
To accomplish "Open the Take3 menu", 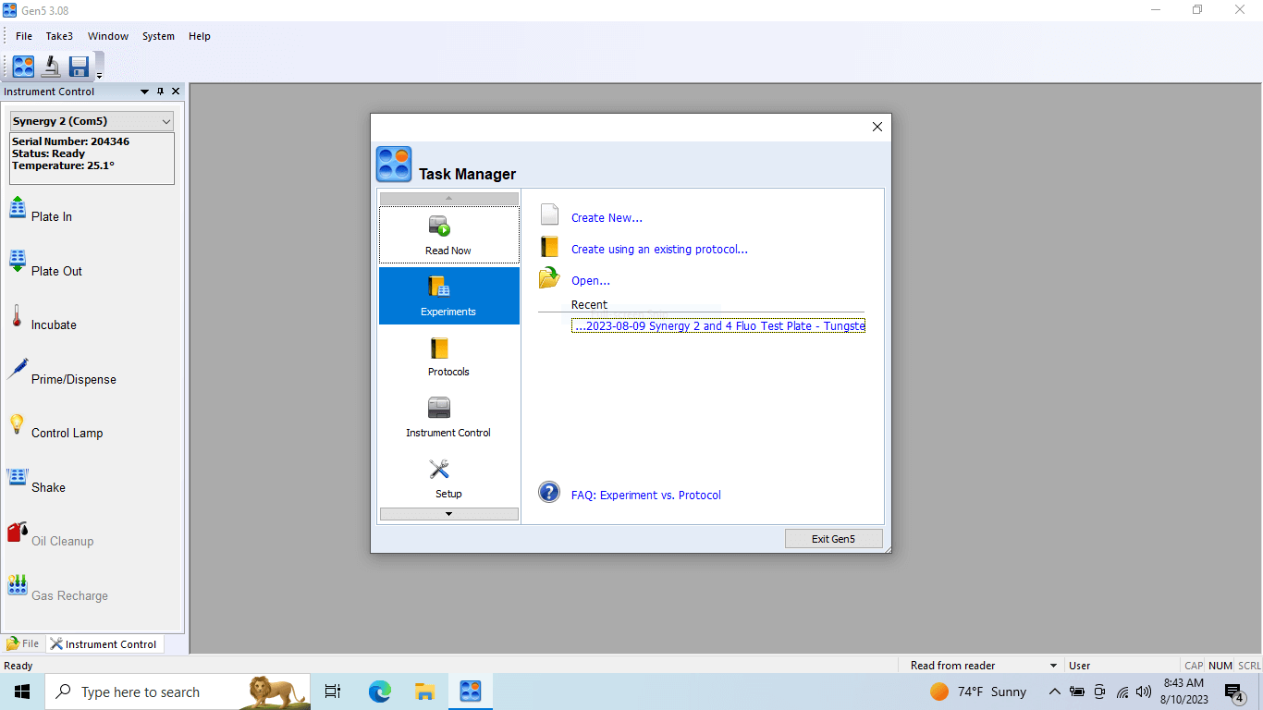I will coord(59,36).
